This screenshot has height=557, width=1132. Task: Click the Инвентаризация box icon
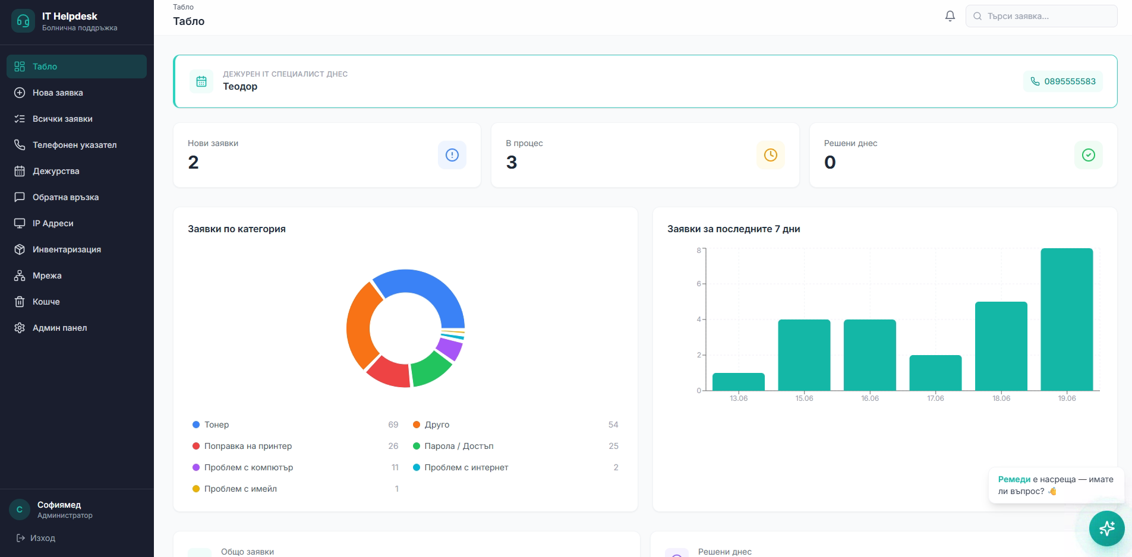pos(20,249)
